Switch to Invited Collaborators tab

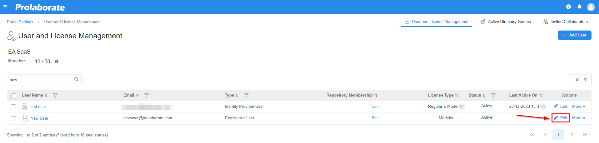[566, 21]
